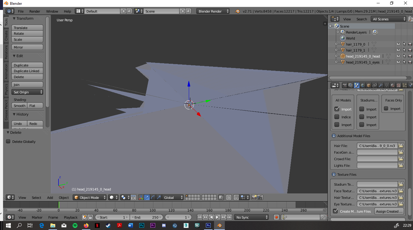Click the Undo button in History
Image resolution: width=413 pixels, height=230 pixels.
[20, 123]
